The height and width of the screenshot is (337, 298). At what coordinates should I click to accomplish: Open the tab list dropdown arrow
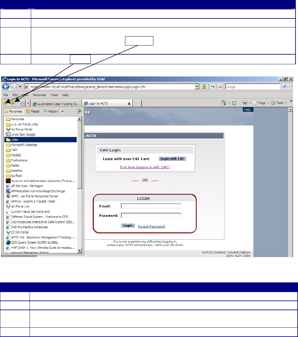tap(28, 104)
